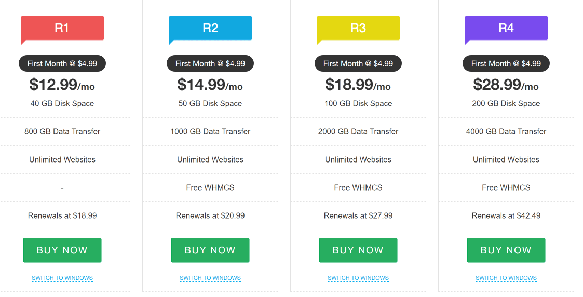Click the First Month @ $4.99 badge on R1
The image size is (583, 297).
point(62,63)
